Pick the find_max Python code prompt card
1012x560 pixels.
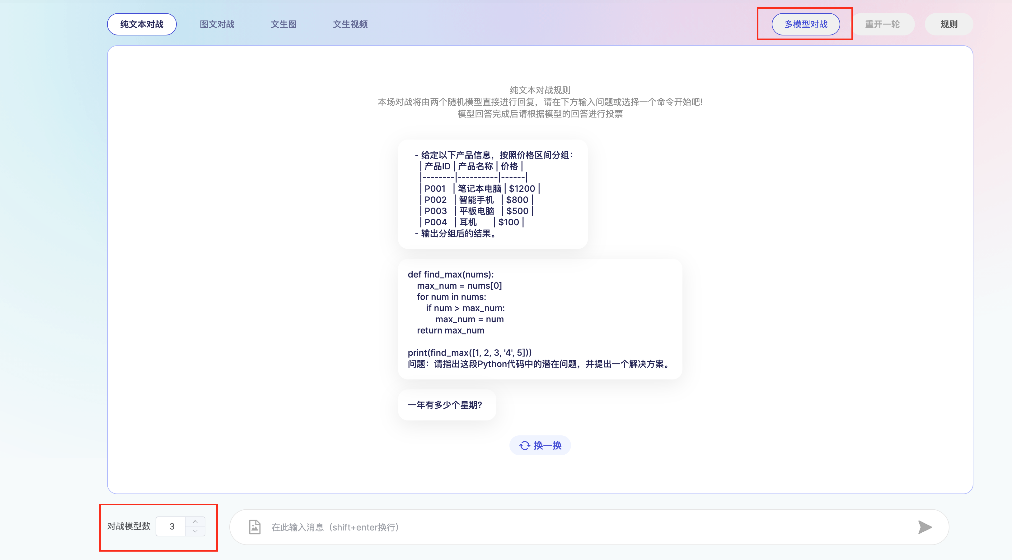click(x=539, y=319)
